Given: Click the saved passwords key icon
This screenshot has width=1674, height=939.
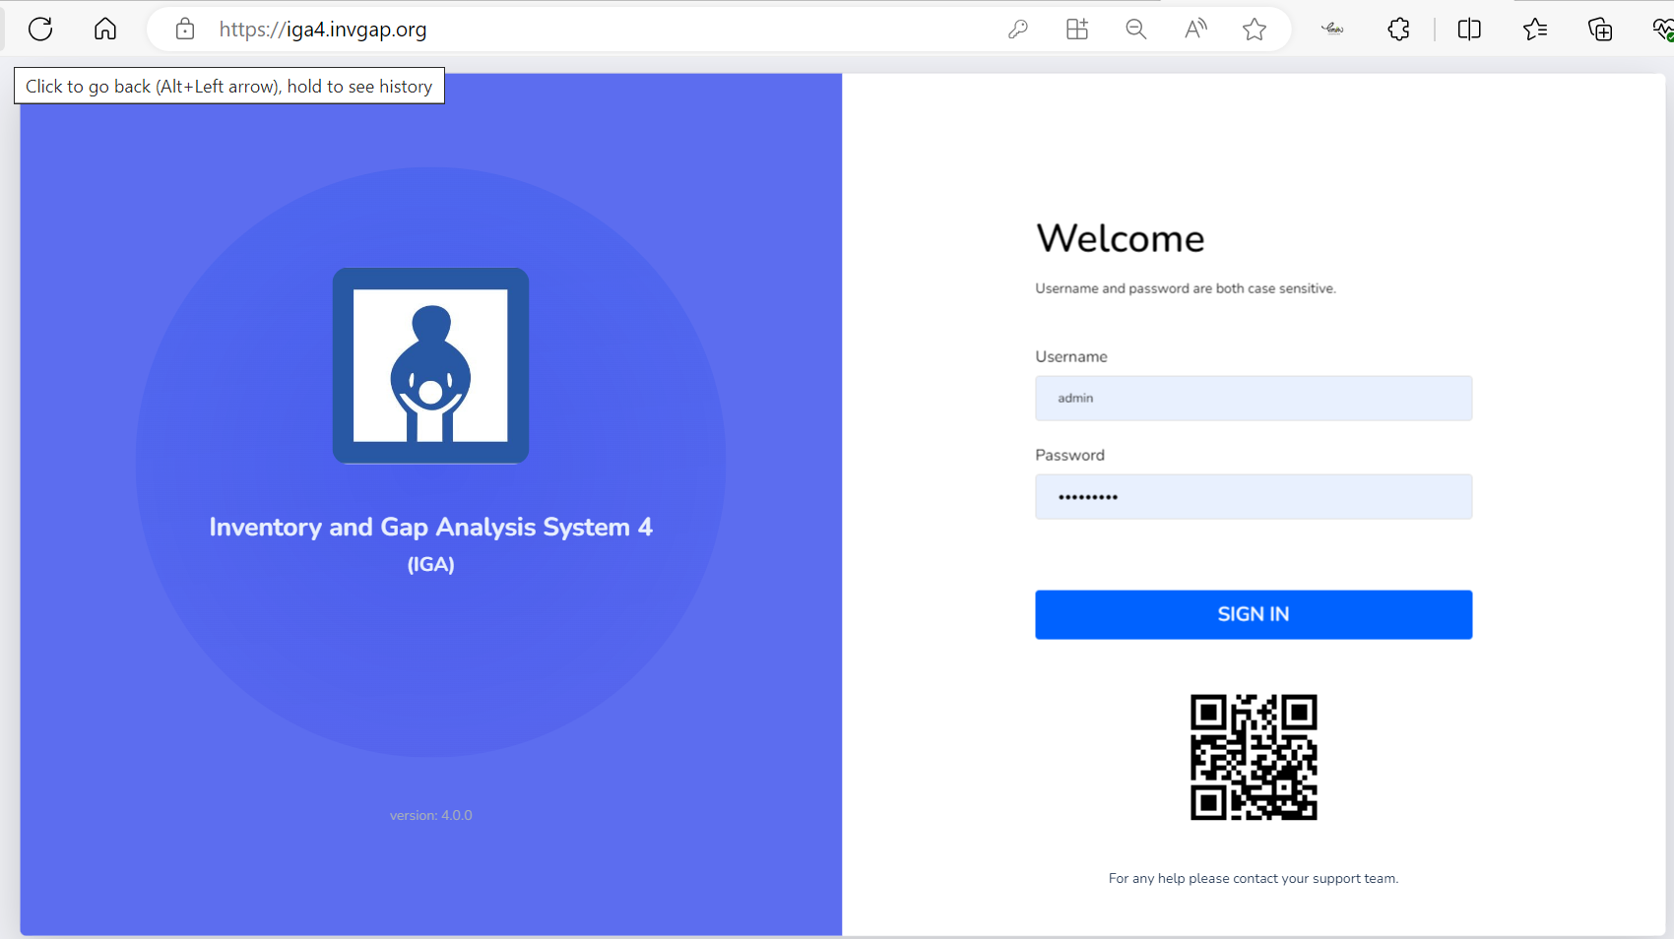Looking at the screenshot, I should pyautogui.click(x=1018, y=30).
